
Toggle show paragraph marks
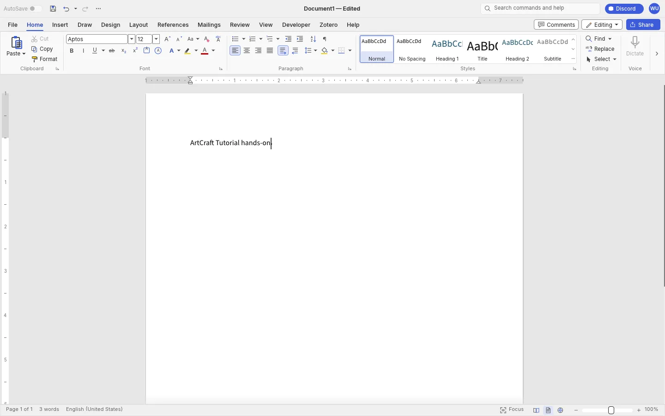tap(325, 39)
